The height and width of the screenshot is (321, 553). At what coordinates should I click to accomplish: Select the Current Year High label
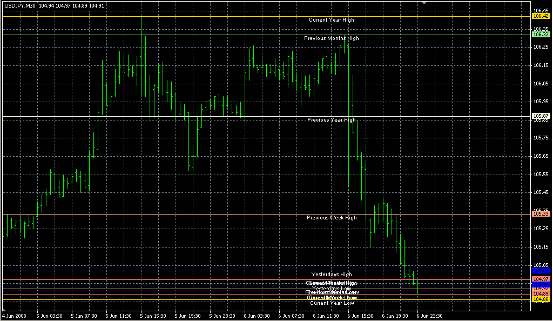click(x=332, y=20)
